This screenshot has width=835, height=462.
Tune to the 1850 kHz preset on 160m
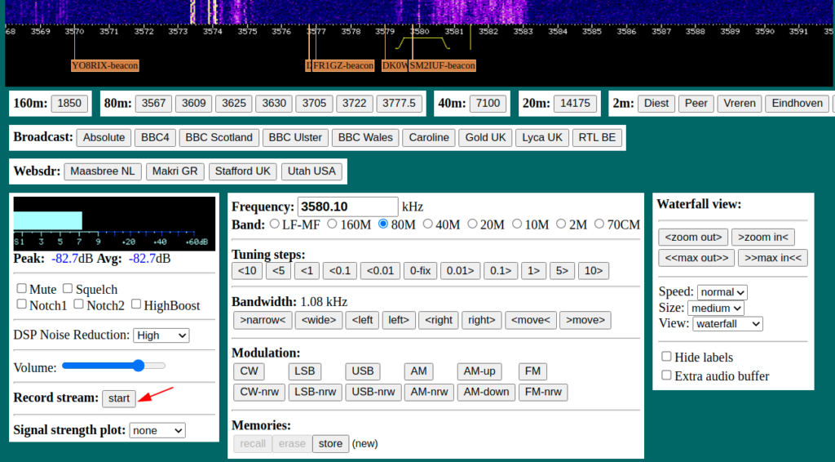pos(69,104)
